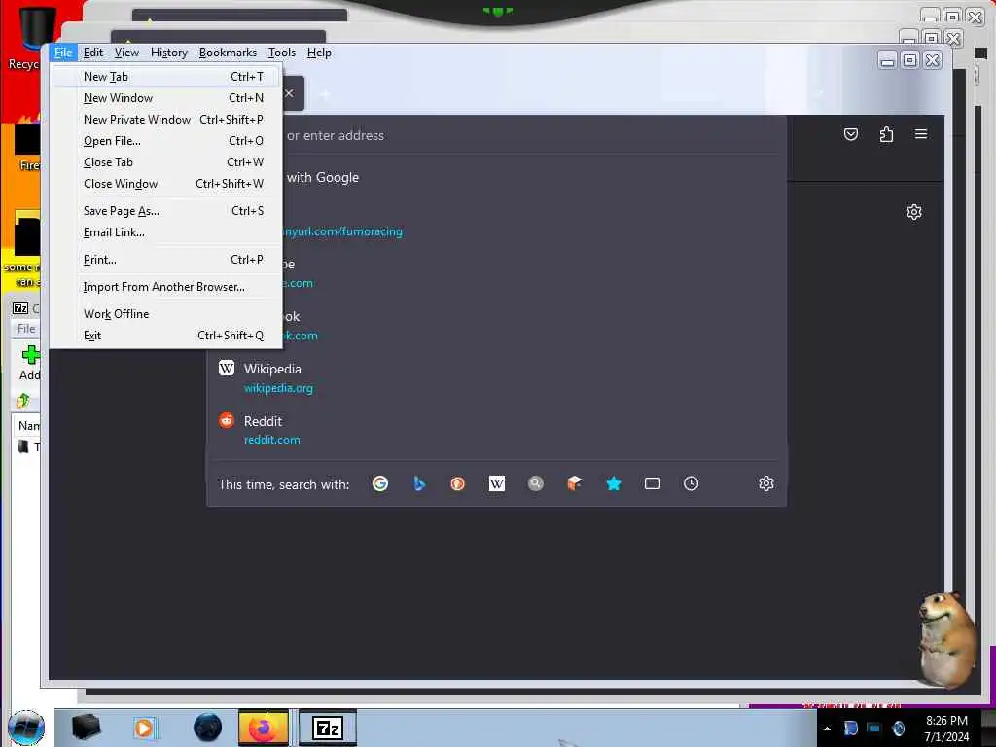Choose New Window from File menu

pos(166,98)
